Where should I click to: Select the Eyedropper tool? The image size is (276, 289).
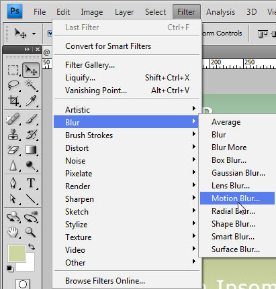[x=31, y=101]
